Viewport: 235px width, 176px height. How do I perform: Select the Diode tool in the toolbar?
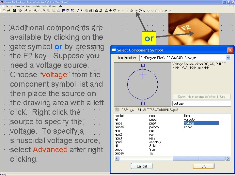pos(132,10)
